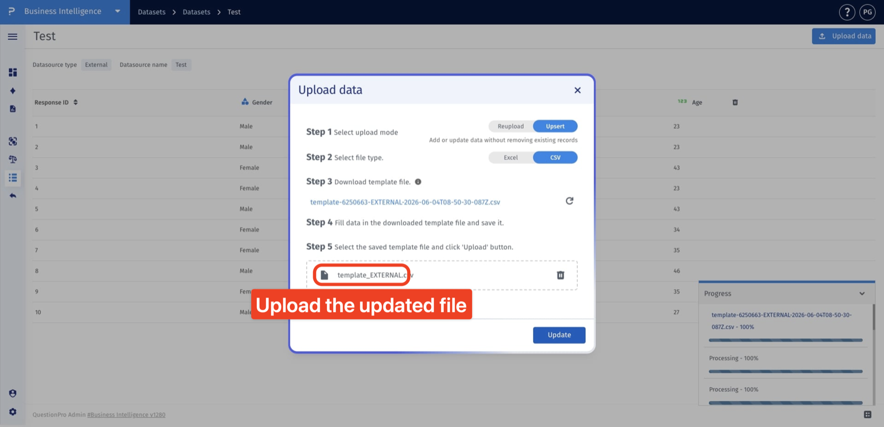Click the Update button in dialog

559,335
